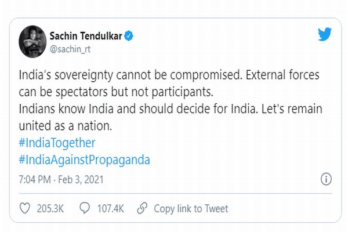
Task: Click the sentence "India's sovereignty cannot be compromised"
Action: (119, 77)
